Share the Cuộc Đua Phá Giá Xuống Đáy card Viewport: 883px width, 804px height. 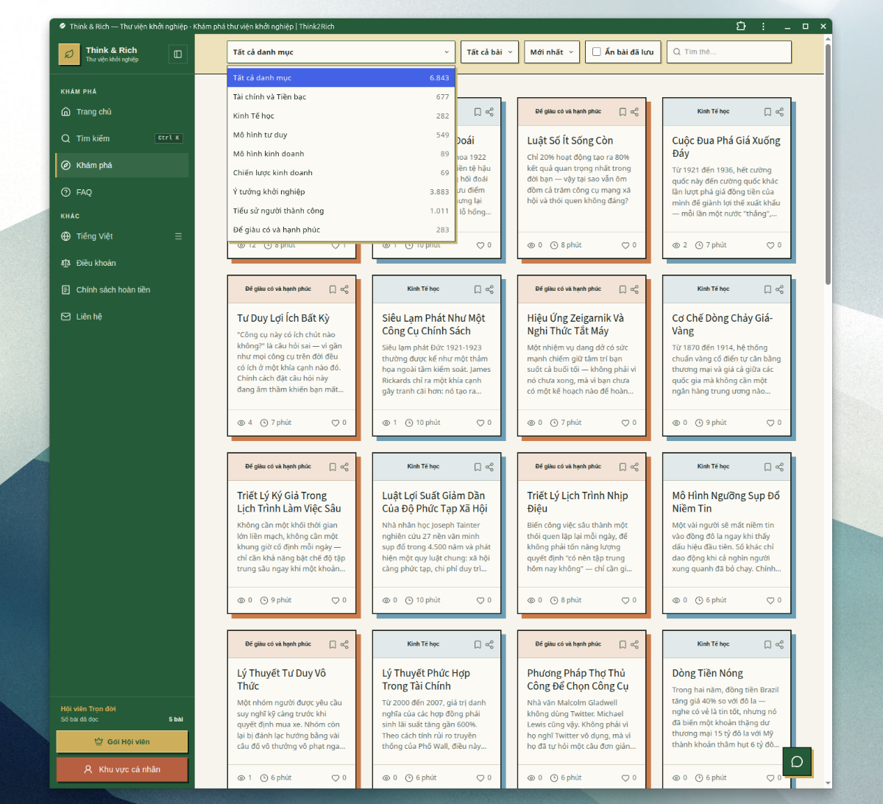pyautogui.click(x=779, y=112)
